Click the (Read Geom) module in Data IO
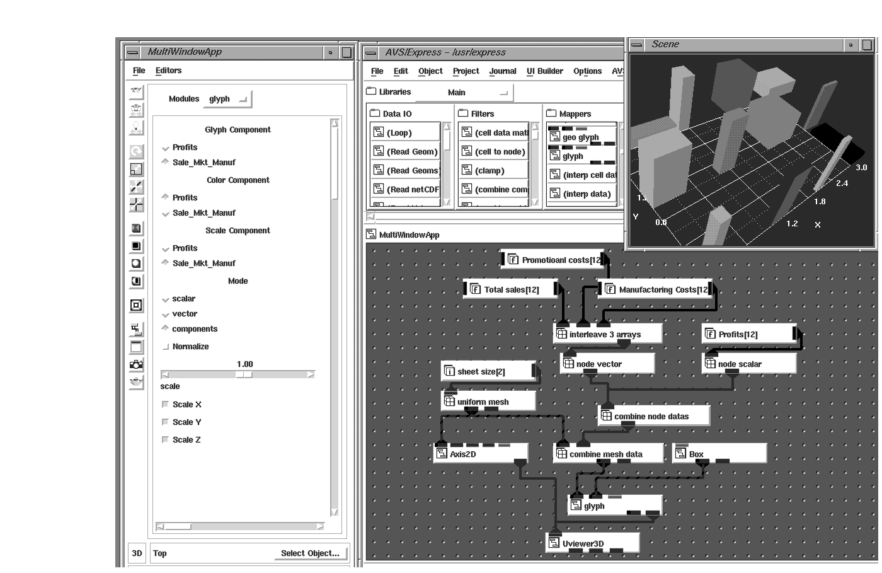Image resolution: width=882 pixels, height=573 pixels. [411, 151]
